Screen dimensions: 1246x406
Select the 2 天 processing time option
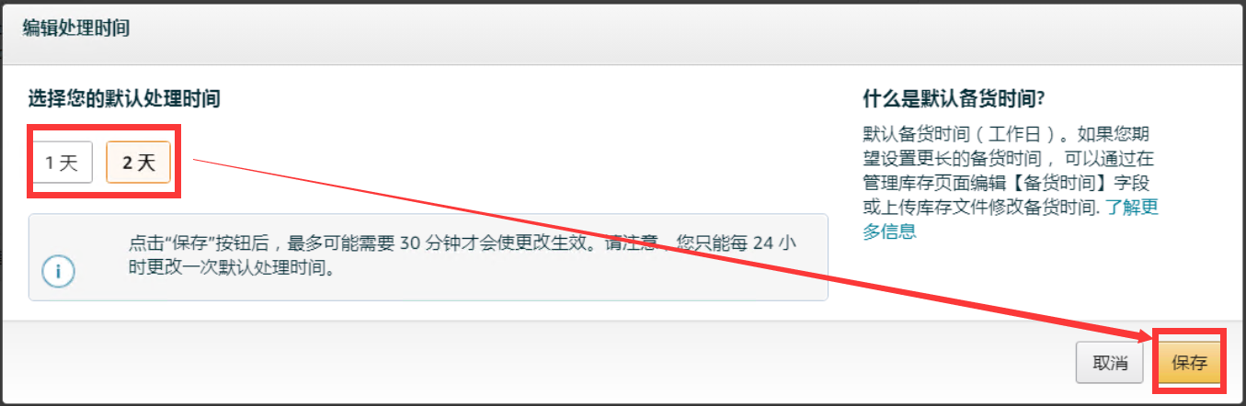139,164
